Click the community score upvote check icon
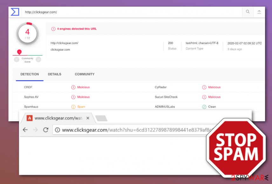 38,59
